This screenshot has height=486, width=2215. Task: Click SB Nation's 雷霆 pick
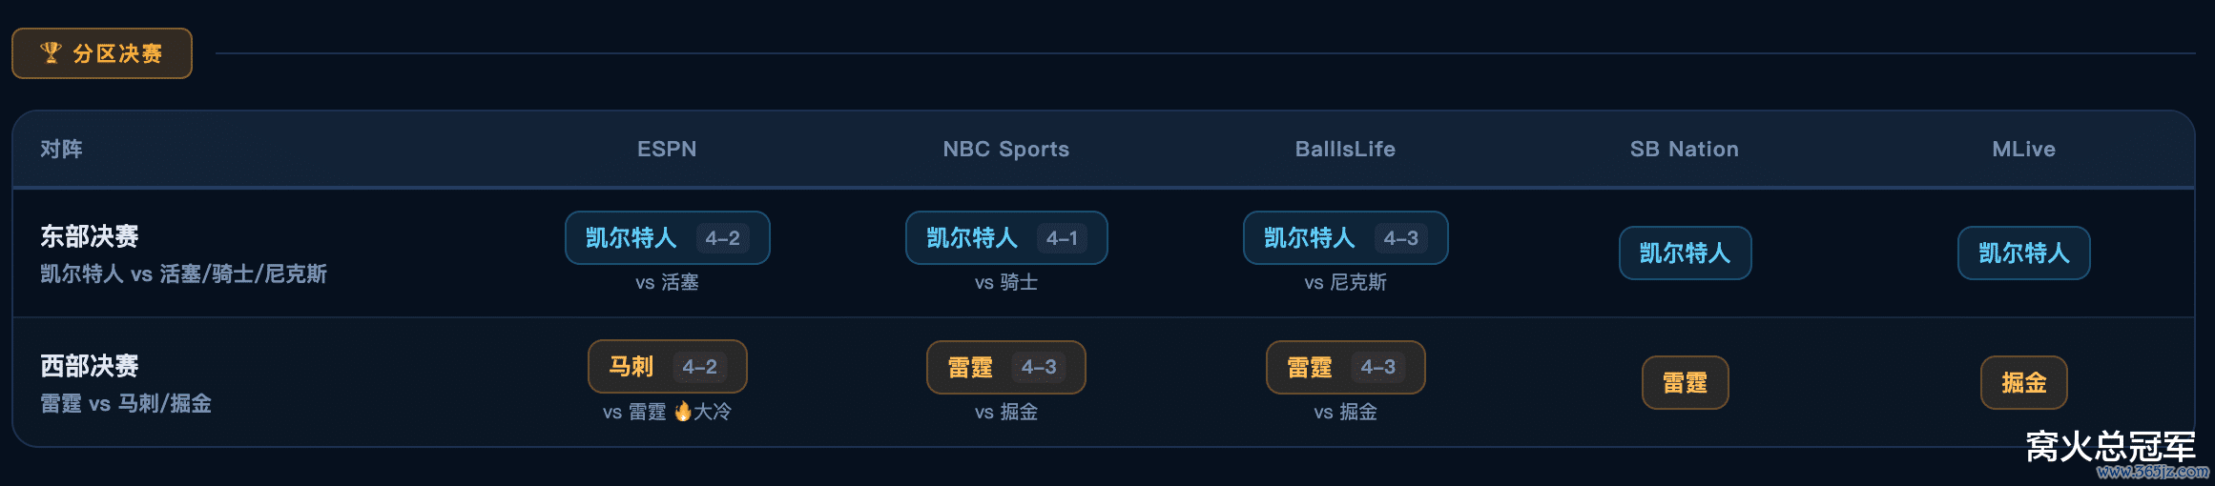[1685, 383]
